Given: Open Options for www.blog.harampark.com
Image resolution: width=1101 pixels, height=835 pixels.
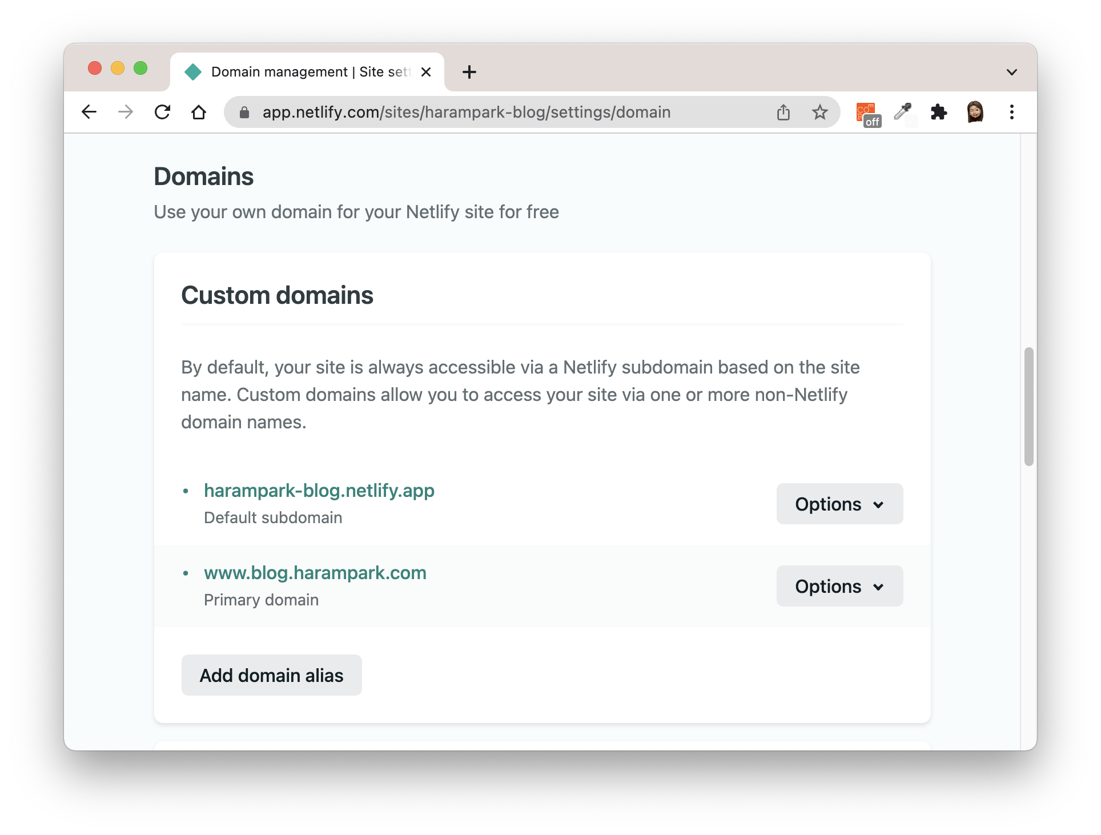Looking at the screenshot, I should coord(839,585).
